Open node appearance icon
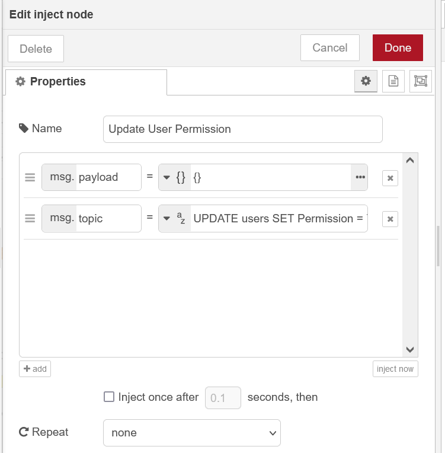Viewport: 445px width, 453px height. [x=421, y=81]
